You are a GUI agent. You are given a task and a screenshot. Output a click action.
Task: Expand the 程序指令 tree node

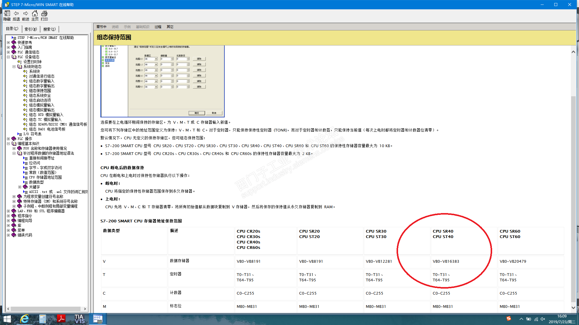point(8,216)
